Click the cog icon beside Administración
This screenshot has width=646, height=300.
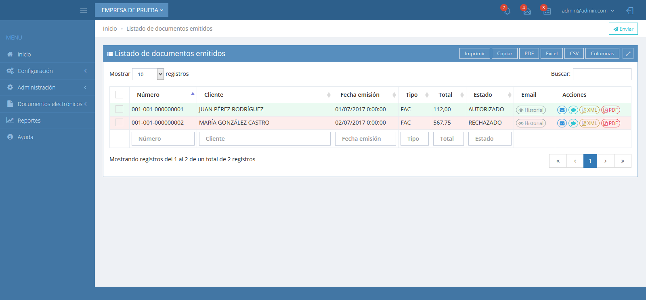tap(10, 87)
